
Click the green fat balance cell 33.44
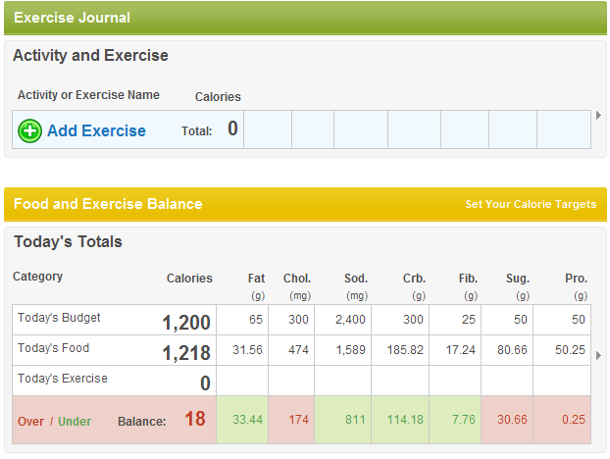click(x=246, y=420)
